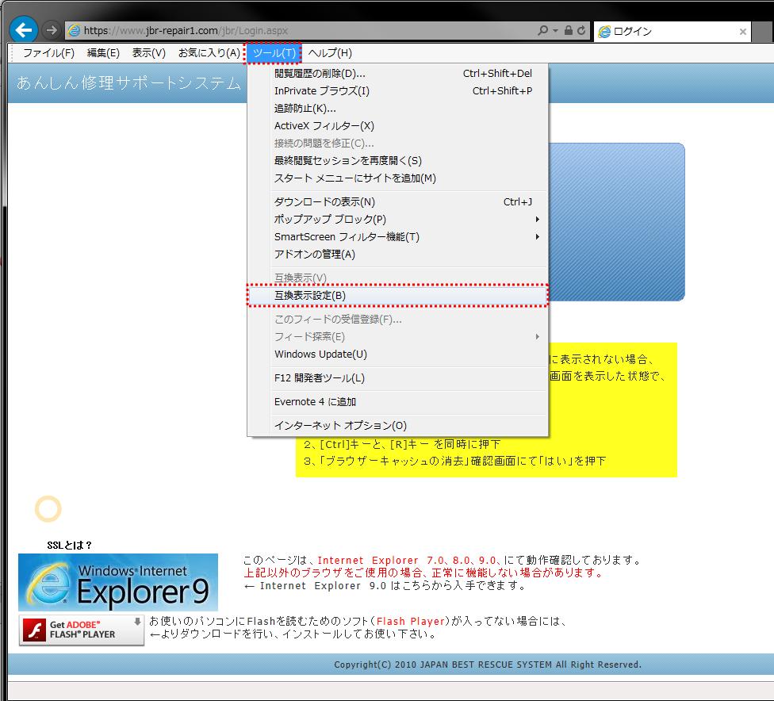Select the ログイン browser tab

point(672,32)
